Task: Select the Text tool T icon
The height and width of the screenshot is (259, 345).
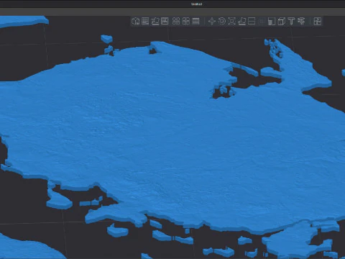Action: tap(291, 21)
